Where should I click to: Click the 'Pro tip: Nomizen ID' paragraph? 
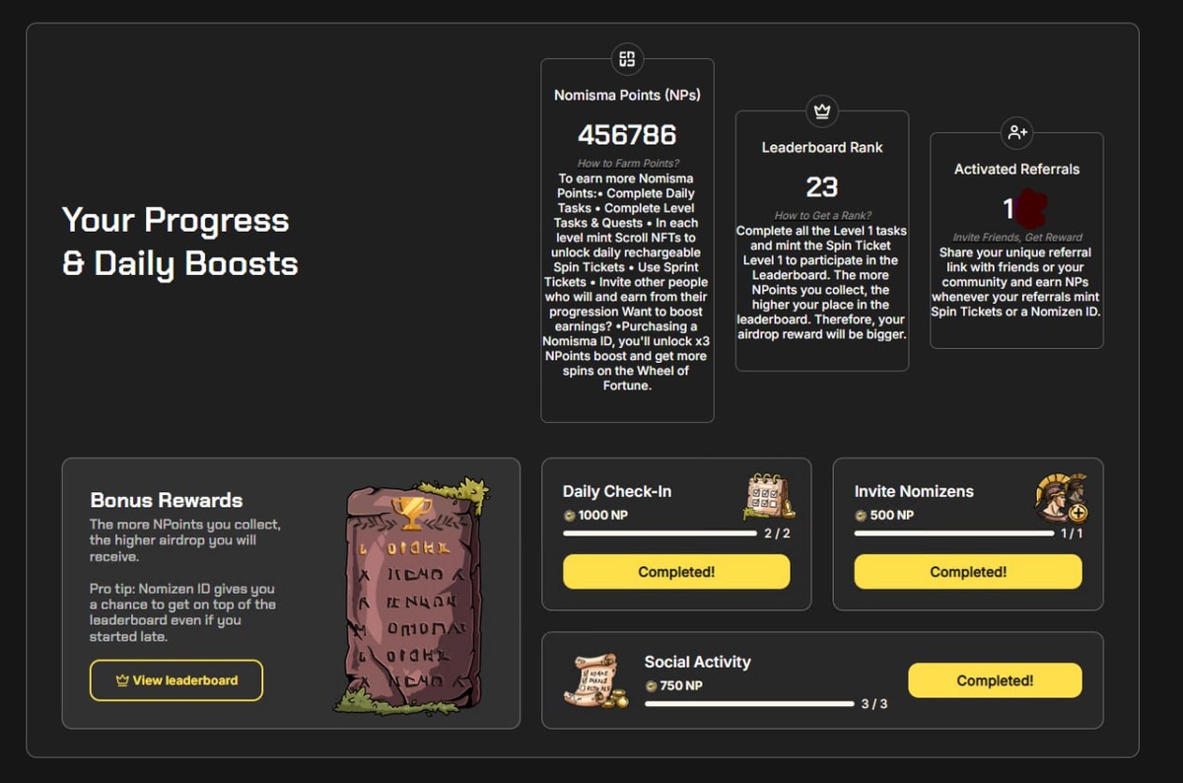point(182,612)
